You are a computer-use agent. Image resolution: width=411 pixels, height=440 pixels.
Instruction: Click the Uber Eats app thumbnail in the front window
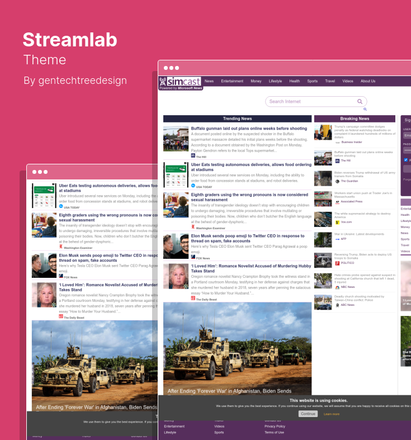point(176,174)
